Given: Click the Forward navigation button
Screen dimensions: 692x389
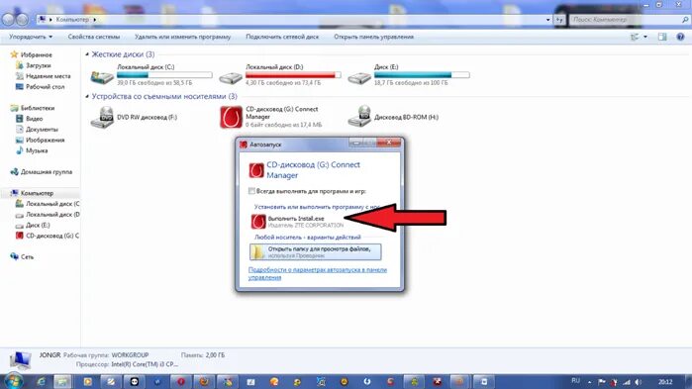Looking at the screenshot, I should coord(22,20).
